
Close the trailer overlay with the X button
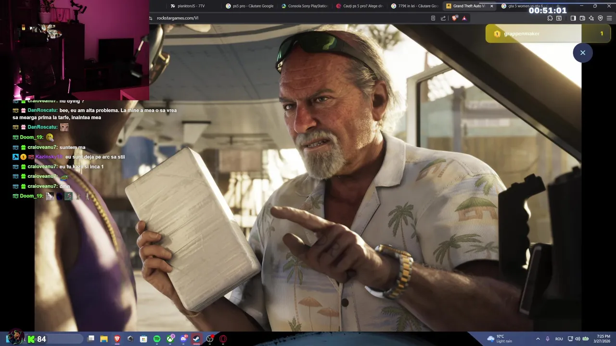[582, 53]
